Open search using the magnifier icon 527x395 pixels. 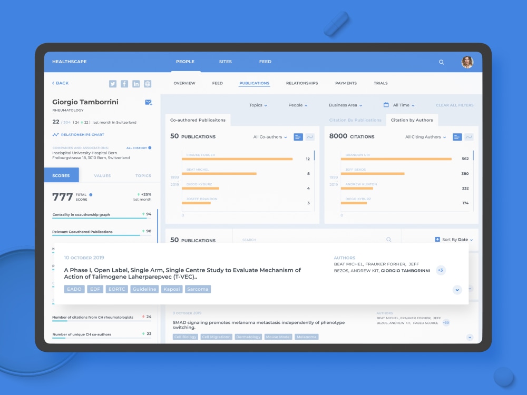(441, 62)
